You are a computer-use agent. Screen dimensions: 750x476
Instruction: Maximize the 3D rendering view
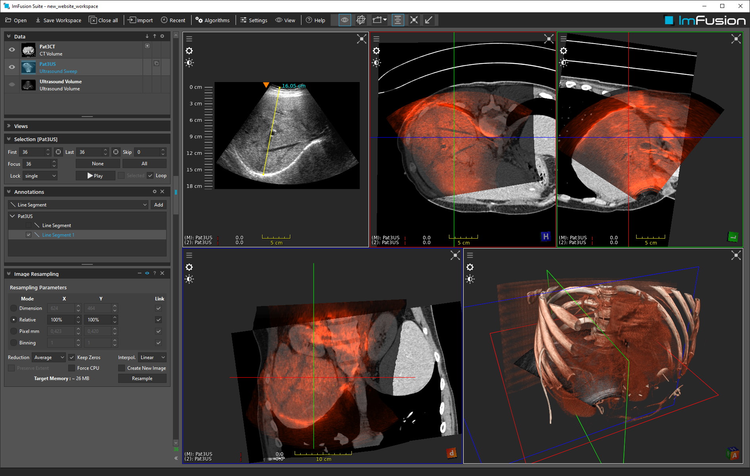click(736, 255)
